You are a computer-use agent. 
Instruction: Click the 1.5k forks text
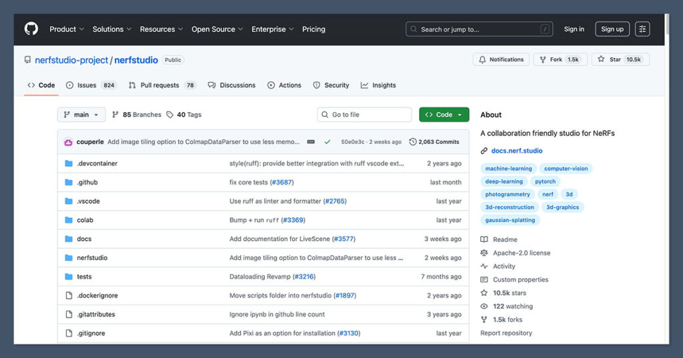click(508, 320)
